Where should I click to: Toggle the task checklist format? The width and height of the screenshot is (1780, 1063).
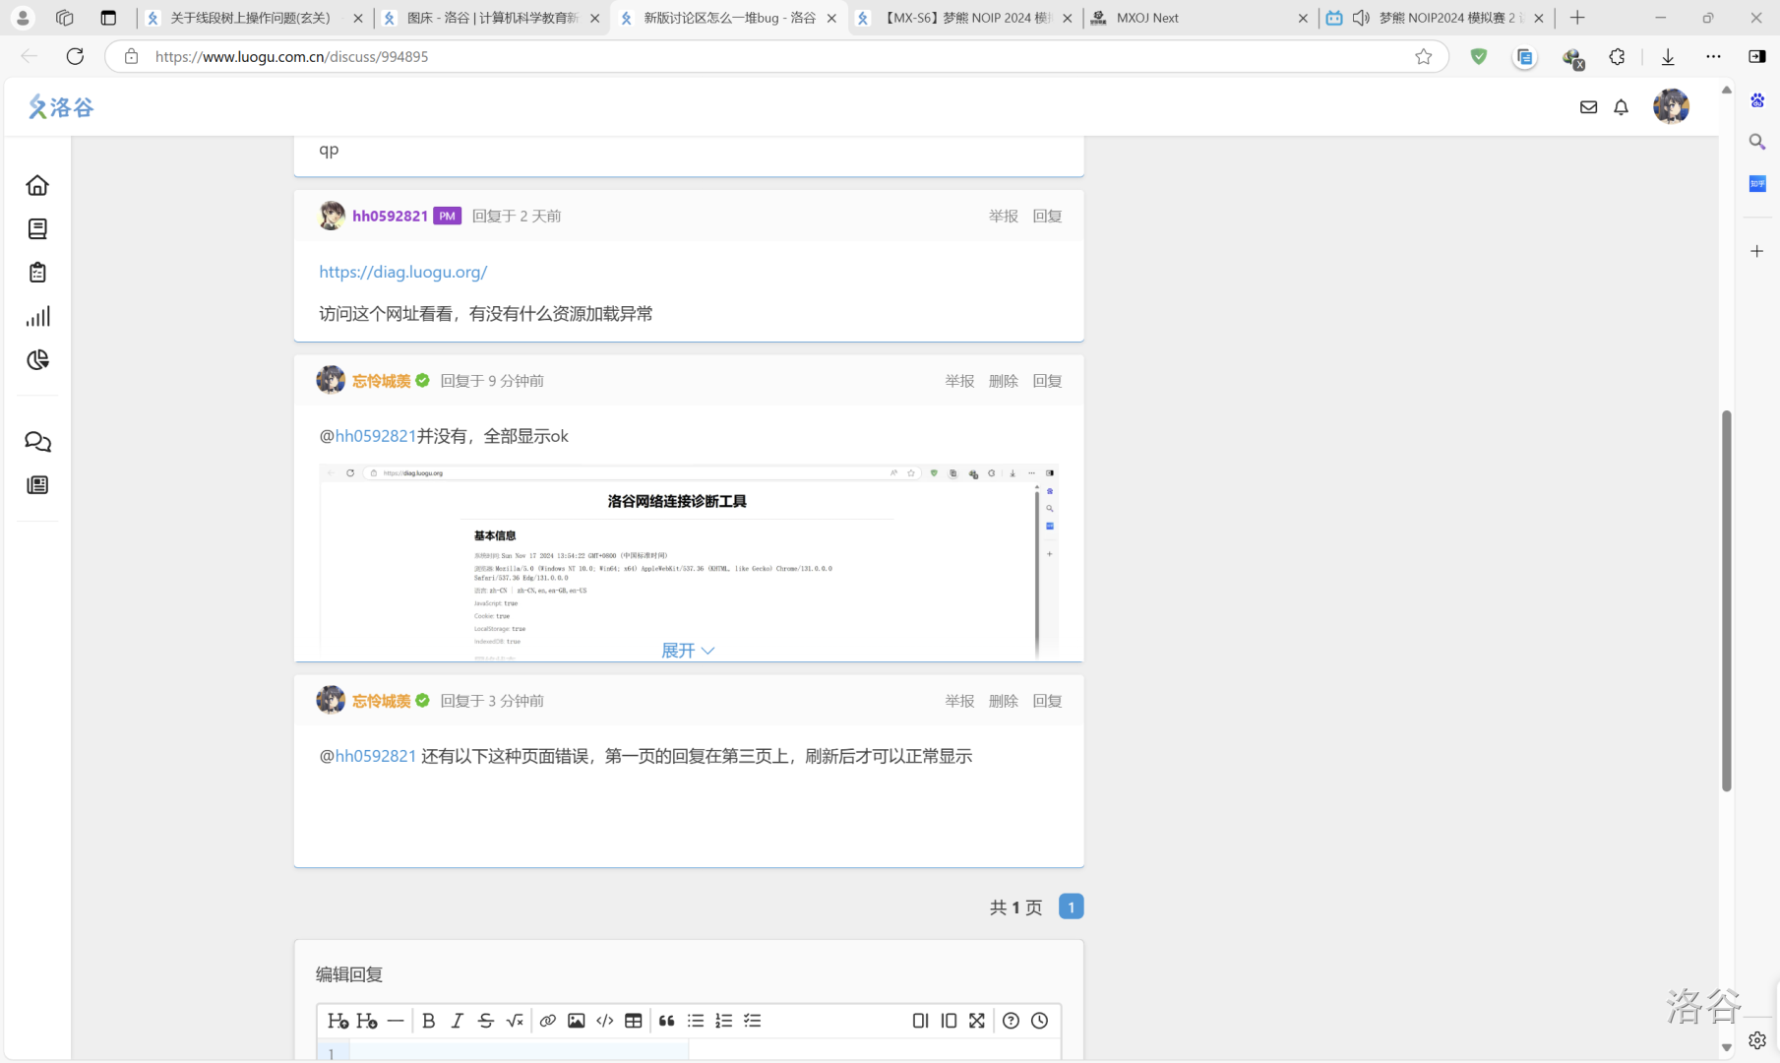(753, 1021)
